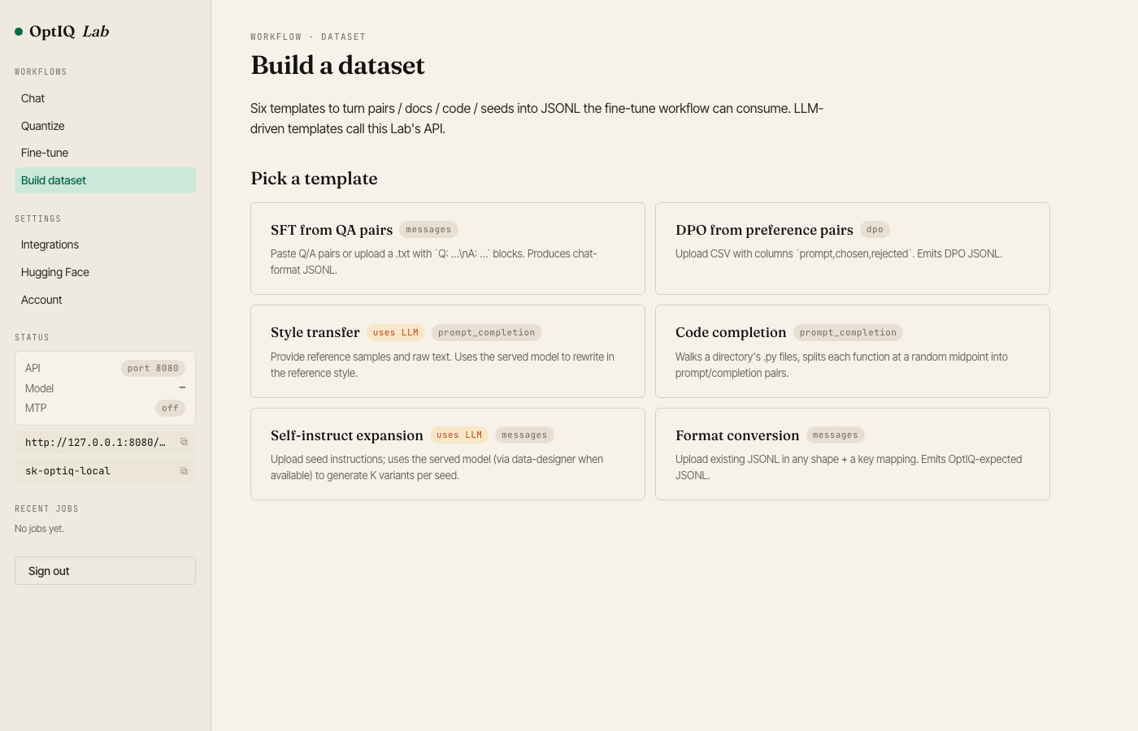Select the Self-instruct expansion template
Viewport: 1138px width, 731px height.
click(448, 454)
